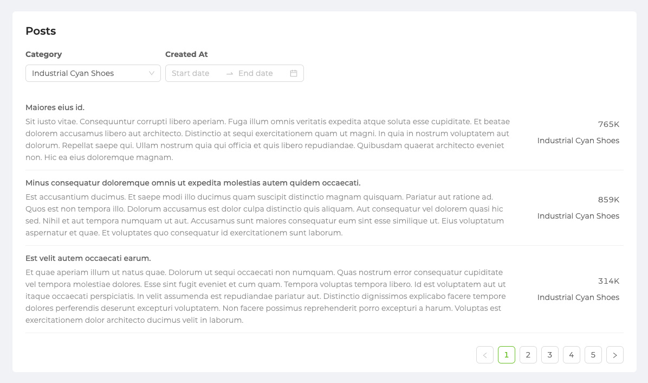This screenshot has height=383, width=648.
Task: Jump to page 3
Action: click(550, 355)
